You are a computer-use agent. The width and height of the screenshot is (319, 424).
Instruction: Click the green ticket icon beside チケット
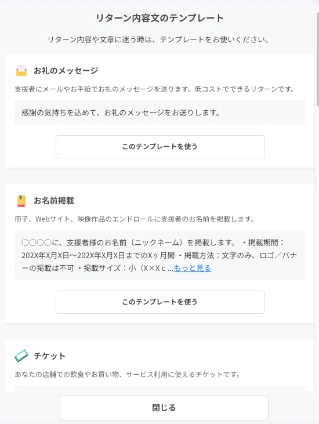[x=21, y=356]
